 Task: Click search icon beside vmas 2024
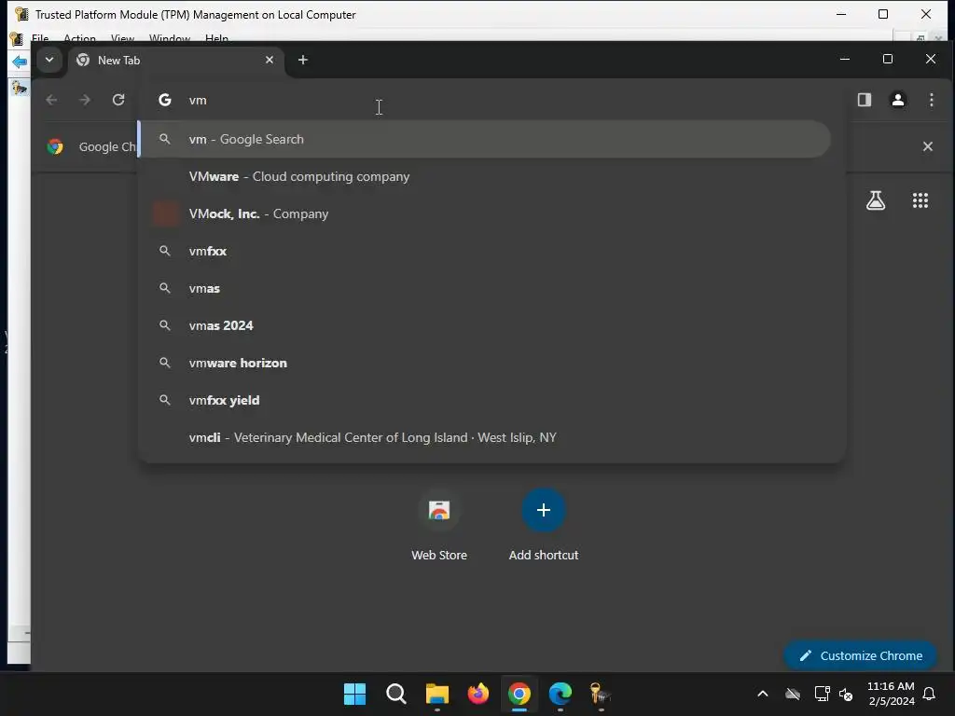coord(164,325)
